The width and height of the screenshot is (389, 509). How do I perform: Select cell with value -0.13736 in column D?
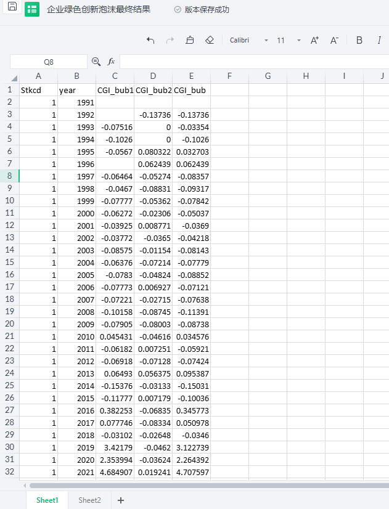pyautogui.click(x=153, y=115)
